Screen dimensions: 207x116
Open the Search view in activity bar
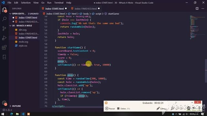(4, 19)
